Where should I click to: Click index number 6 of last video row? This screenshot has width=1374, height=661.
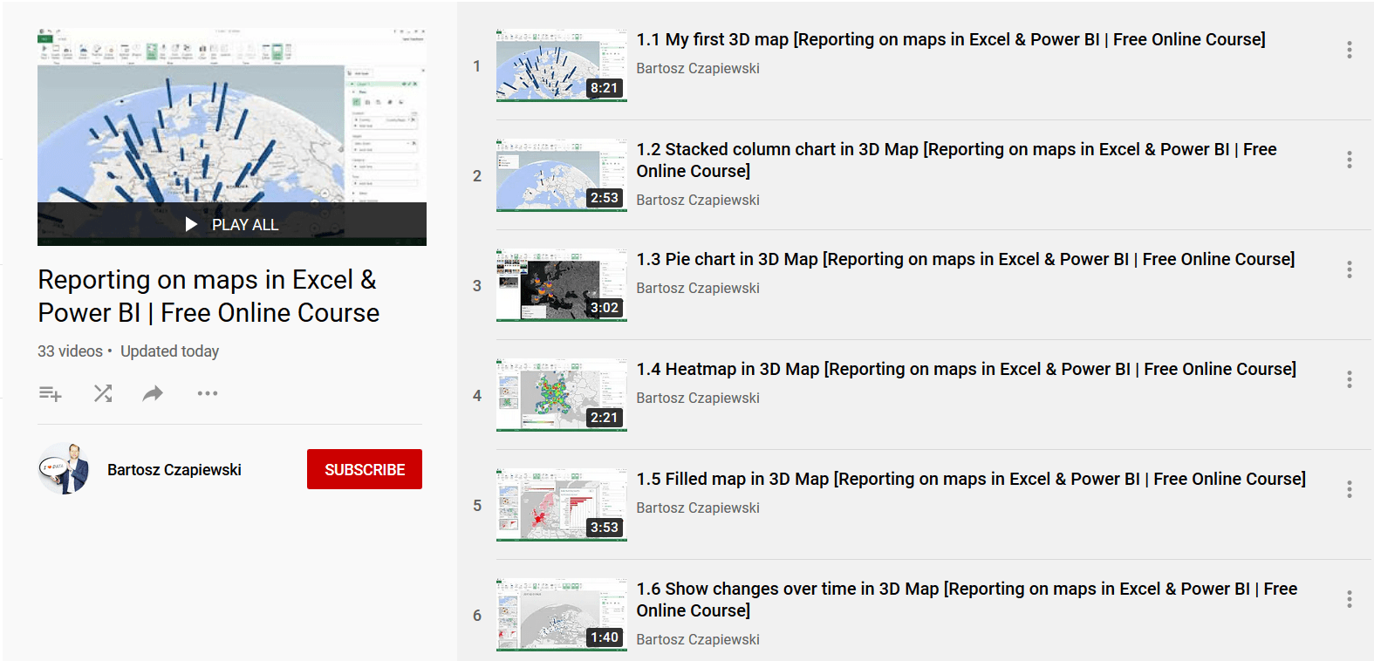pos(477,616)
